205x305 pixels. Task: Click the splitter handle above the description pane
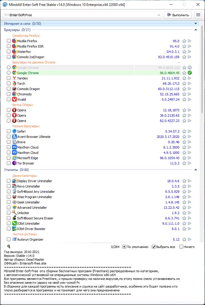click(x=102, y=243)
